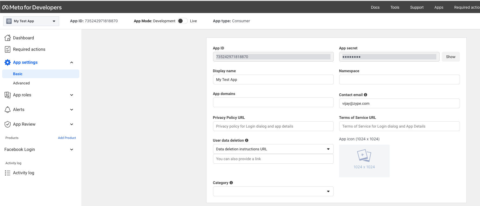
Task: Click the App settings gear icon
Action: [x=8, y=62]
